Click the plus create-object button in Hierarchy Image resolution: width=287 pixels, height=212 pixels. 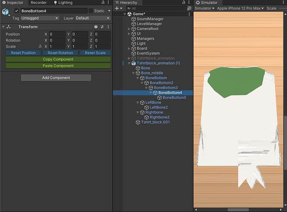point(117,8)
